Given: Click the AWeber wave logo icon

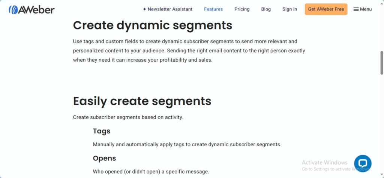Looking at the screenshot, I should 13,9.
